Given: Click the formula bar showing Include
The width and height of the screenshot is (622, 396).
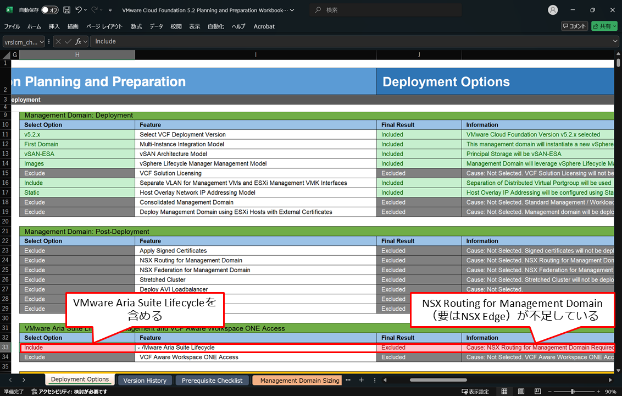Looking at the screenshot, I should point(351,41).
